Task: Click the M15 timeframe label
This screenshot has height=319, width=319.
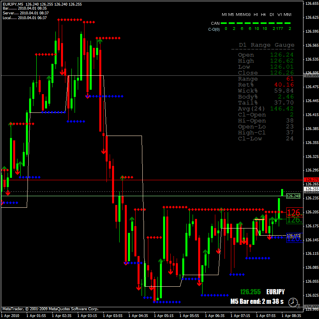Action: [x=239, y=15]
